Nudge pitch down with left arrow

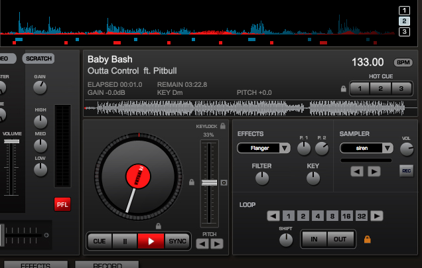pos(202,243)
